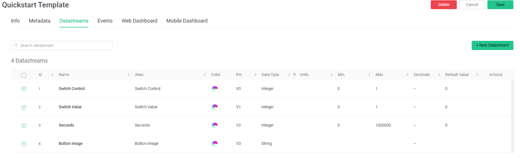The width and height of the screenshot is (520, 158).
Task: Sort by Pin column arrows
Action: tap(255, 75)
